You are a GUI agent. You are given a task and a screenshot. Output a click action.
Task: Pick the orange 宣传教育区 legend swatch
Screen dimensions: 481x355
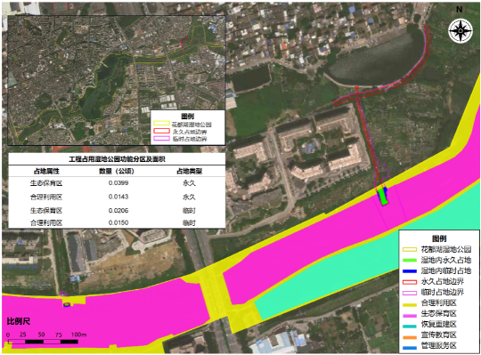click(410, 337)
